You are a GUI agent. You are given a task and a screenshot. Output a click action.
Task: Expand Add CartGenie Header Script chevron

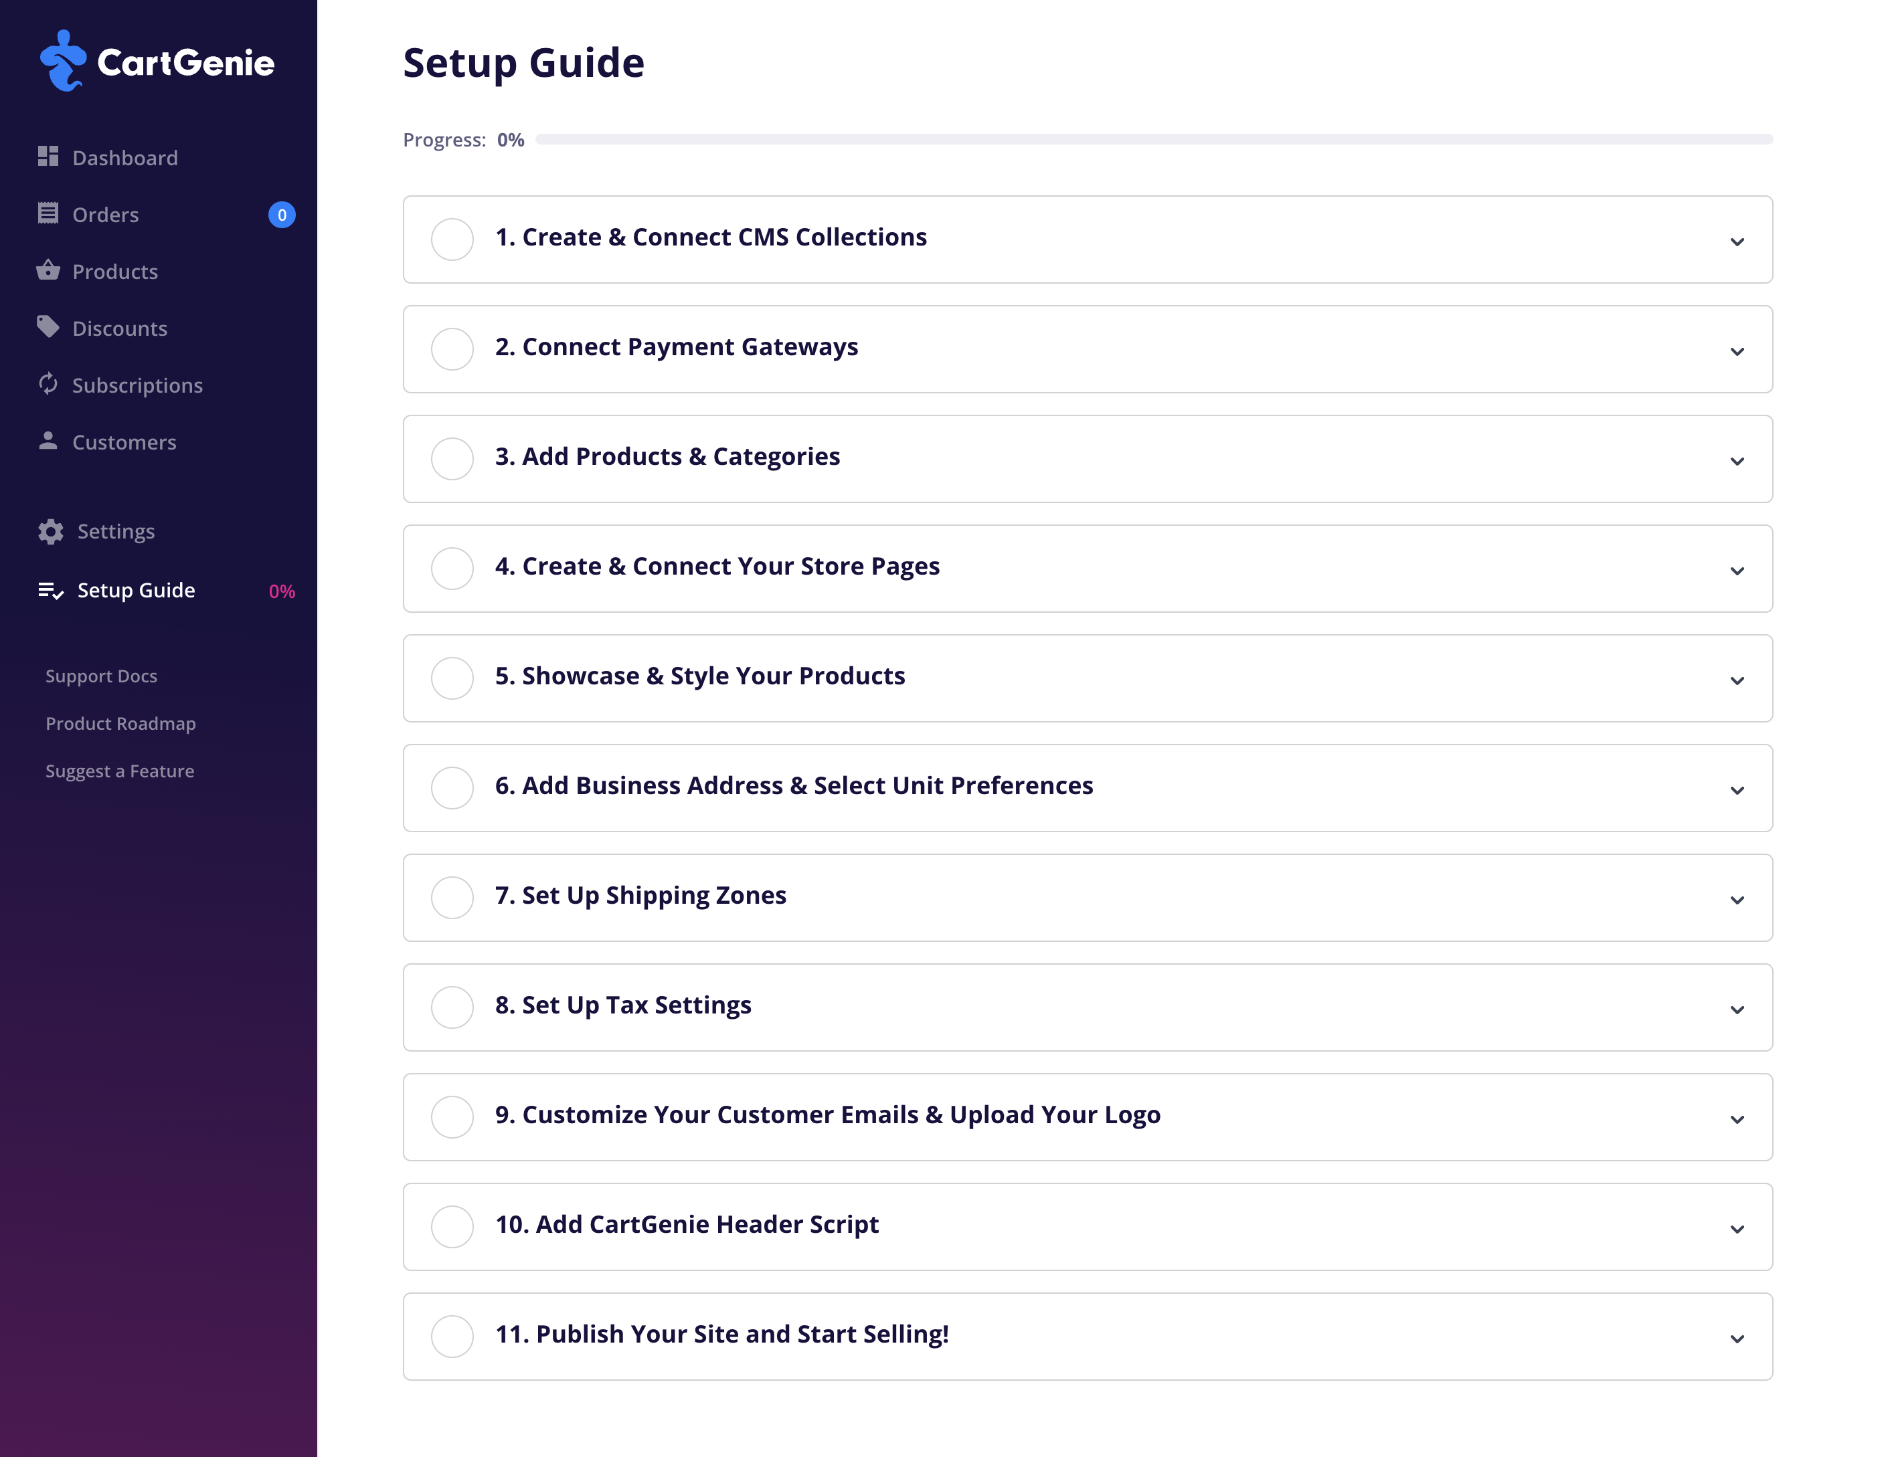point(1737,1230)
